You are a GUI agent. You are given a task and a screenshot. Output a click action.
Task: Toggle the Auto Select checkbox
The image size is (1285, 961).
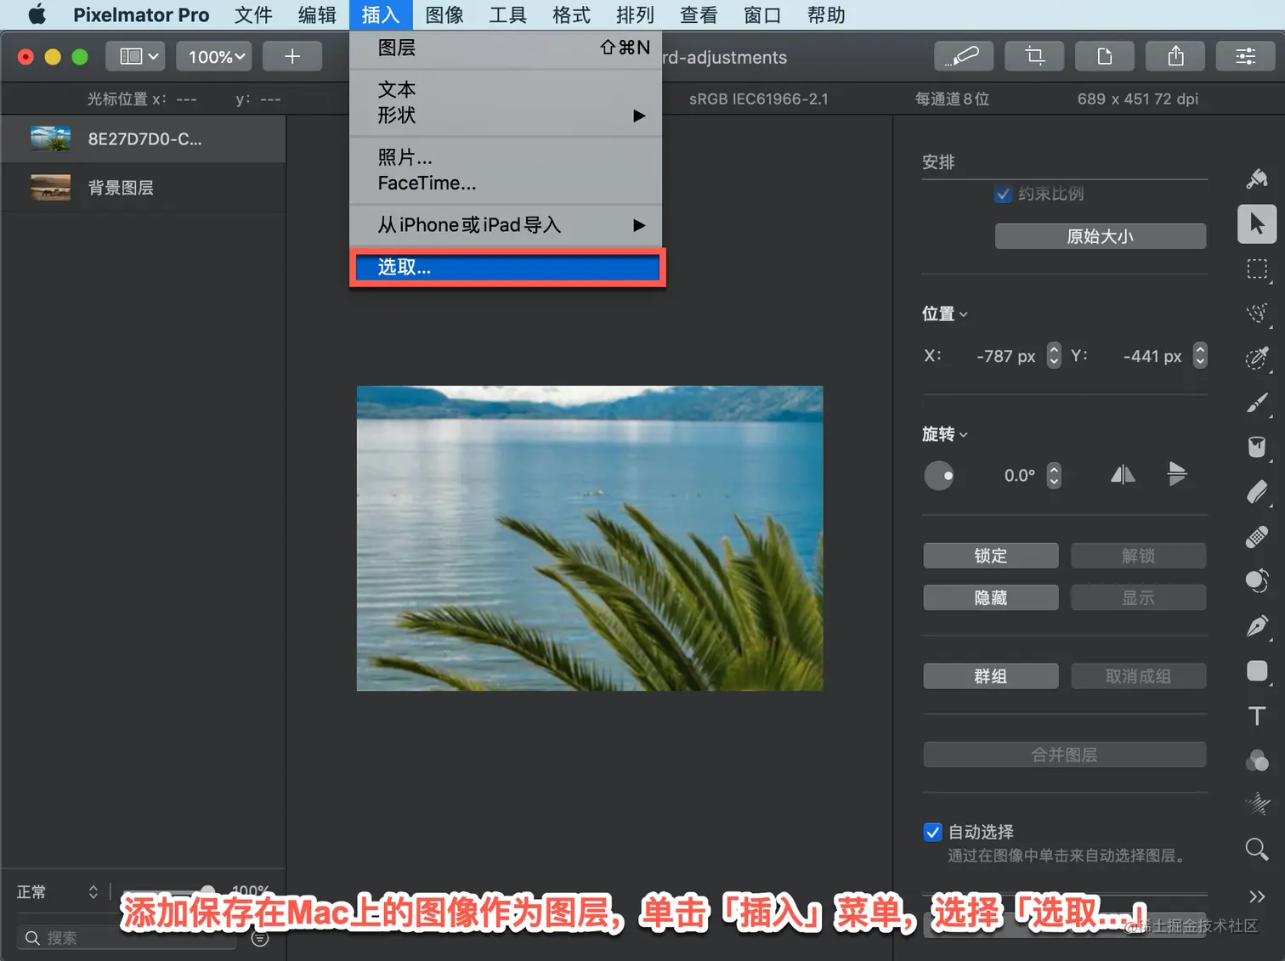point(932,832)
